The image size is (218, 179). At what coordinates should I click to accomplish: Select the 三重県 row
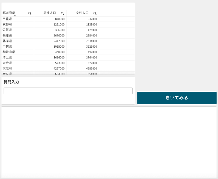point(7,19)
